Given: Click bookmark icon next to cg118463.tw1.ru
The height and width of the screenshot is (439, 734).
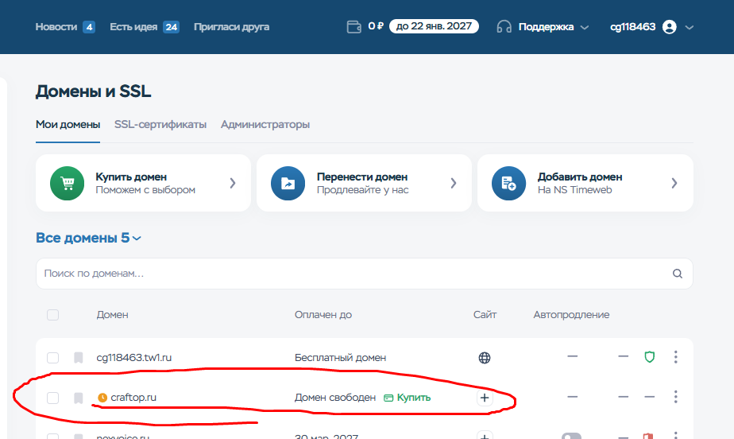Looking at the screenshot, I should 78,358.
